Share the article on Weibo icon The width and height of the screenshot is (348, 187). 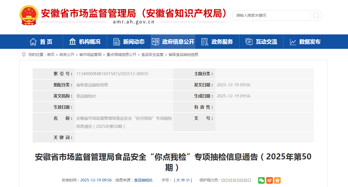(270, 180)
